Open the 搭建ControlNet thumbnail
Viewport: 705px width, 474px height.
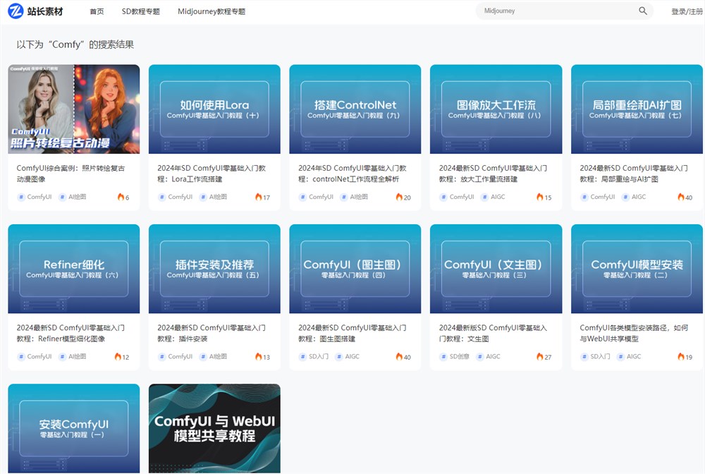click(355, 109)
